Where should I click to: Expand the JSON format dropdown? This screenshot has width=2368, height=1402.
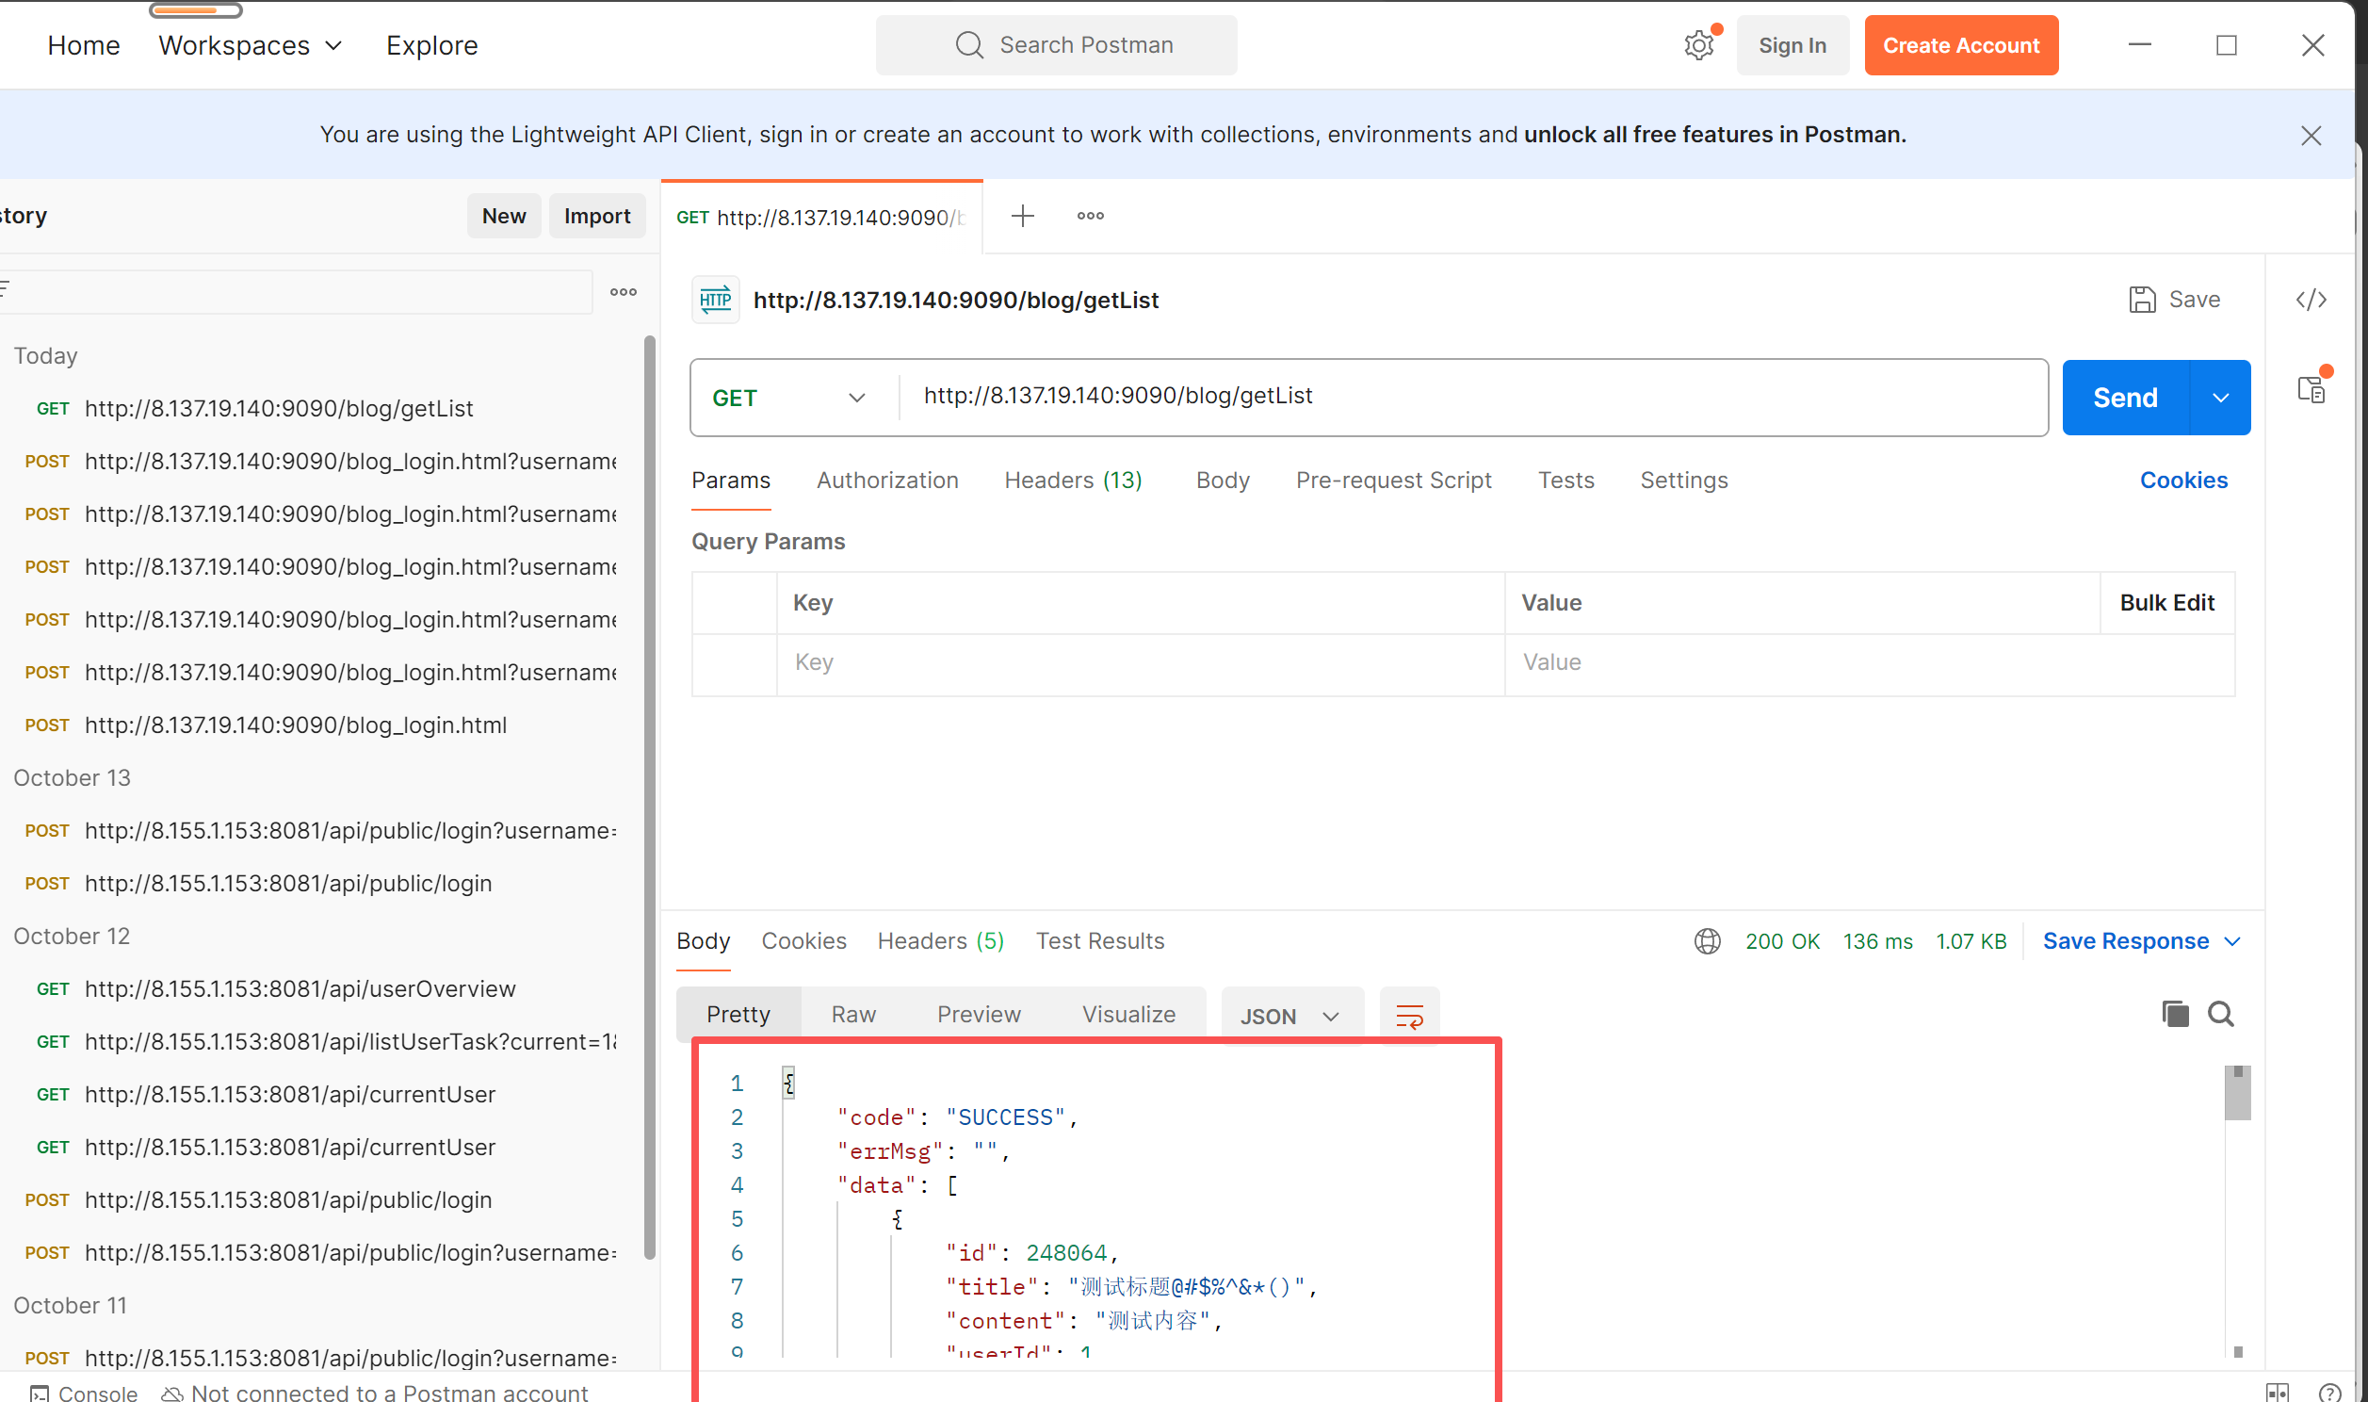pyautogui.click(x=1290, y=1016)
